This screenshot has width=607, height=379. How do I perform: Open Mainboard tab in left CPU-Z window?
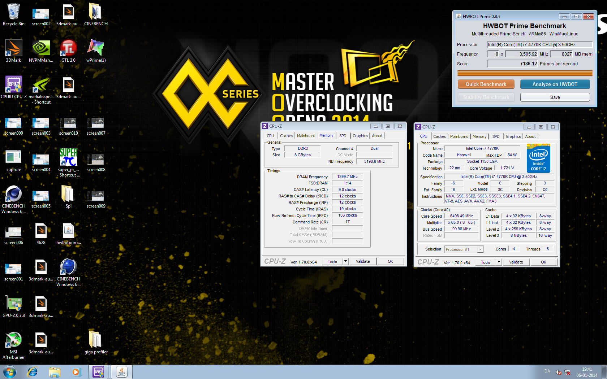pos(306,136)
